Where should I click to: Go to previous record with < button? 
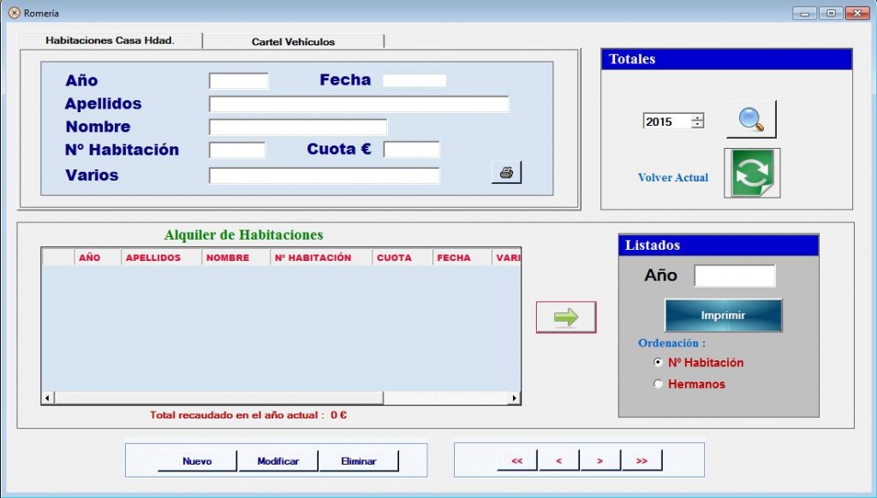pyautogui.click(x=558, y=460)
